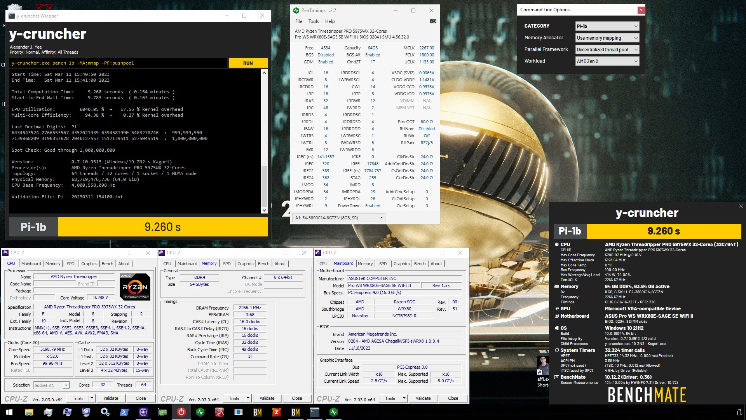
Task: Click the y-cruncher Wrapper title bar icon
Action: [x=11, y=16]
